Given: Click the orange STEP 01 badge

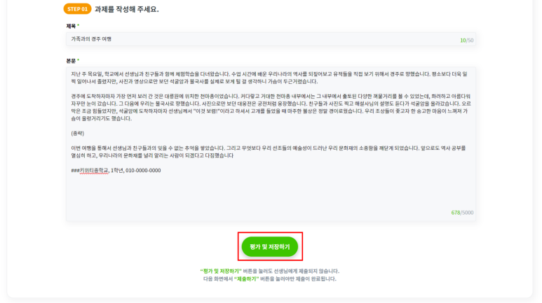Looking at the screenshot, I should (77, 9).
